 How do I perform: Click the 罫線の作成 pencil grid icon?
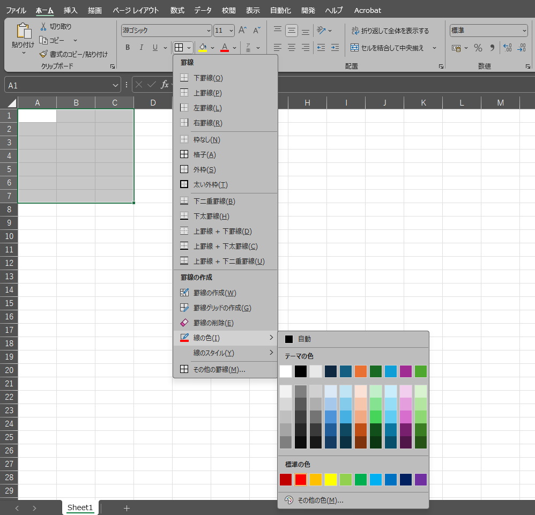pos(184,293)
